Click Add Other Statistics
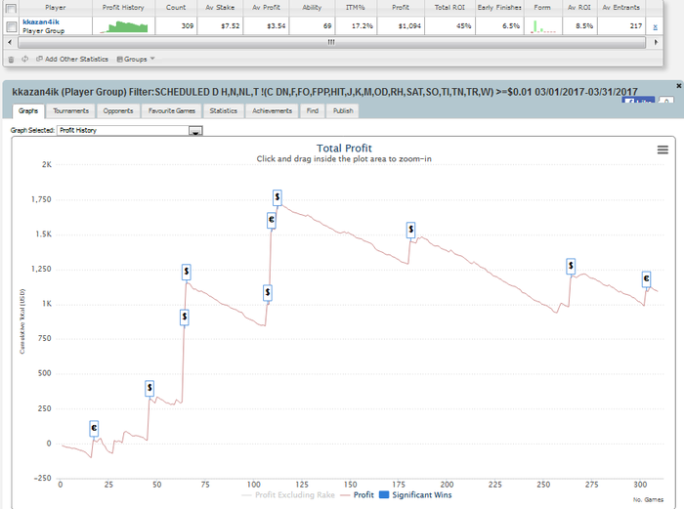The height and width of the screenshot is (509, 684). click(x=72, y=59)
